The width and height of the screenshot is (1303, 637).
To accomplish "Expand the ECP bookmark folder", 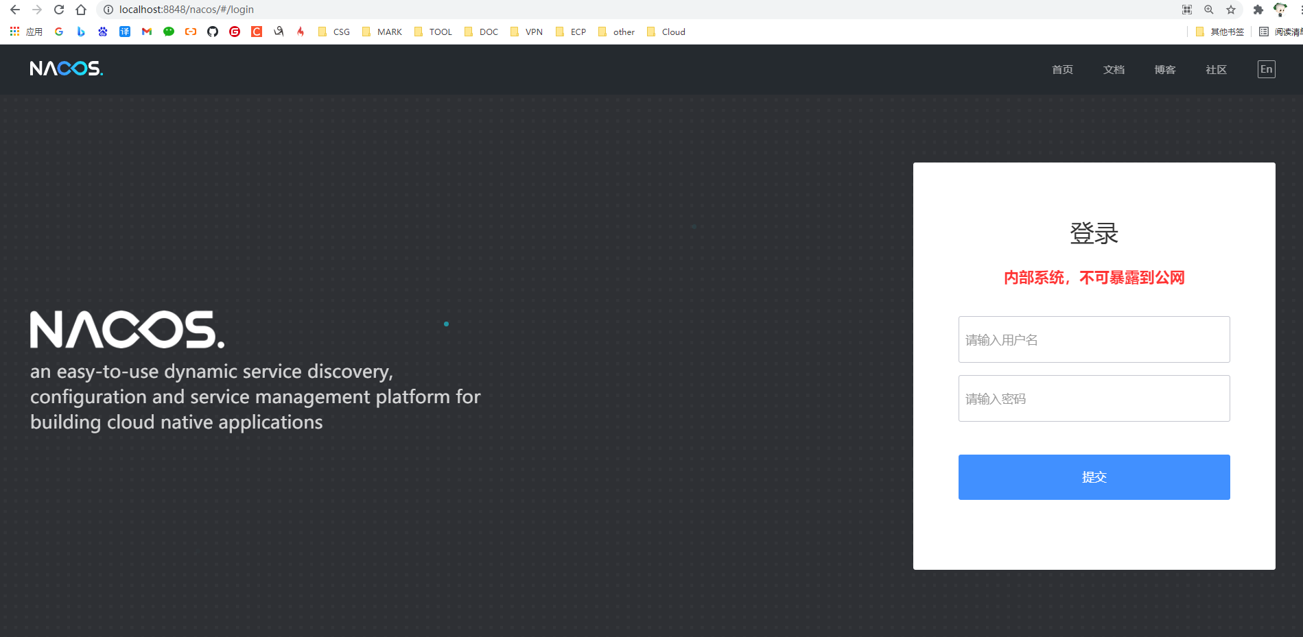I will pos(571,32).
